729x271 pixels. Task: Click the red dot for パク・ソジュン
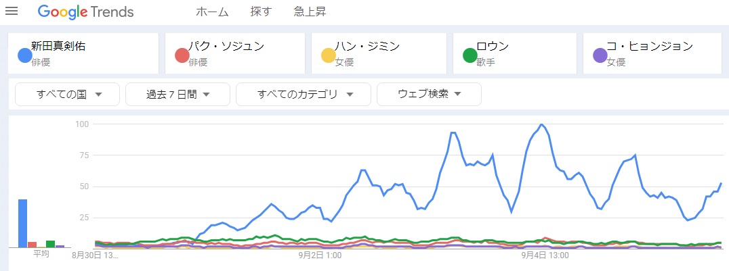pyautogui.click(x=182, y=55)
